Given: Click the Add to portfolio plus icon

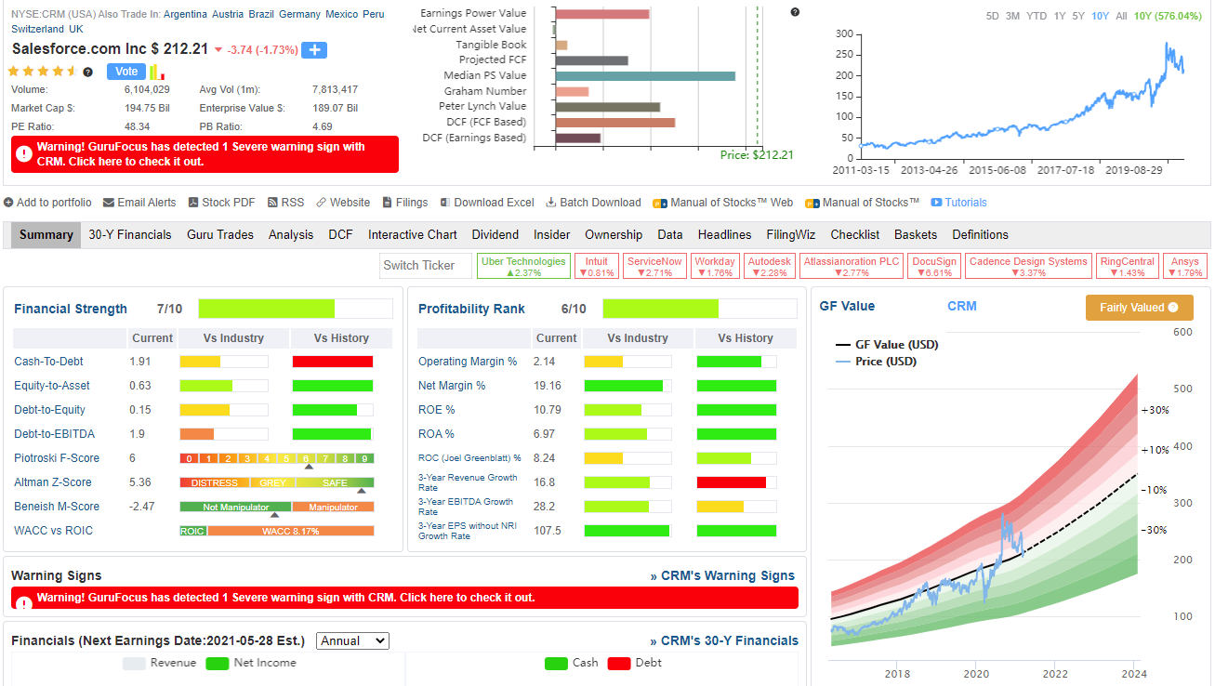Looking at the screenshot, I should (x=8, y=203).
